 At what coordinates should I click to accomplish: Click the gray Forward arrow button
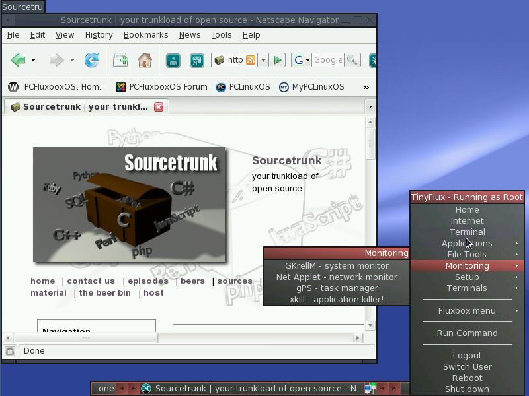pos(56,61)
